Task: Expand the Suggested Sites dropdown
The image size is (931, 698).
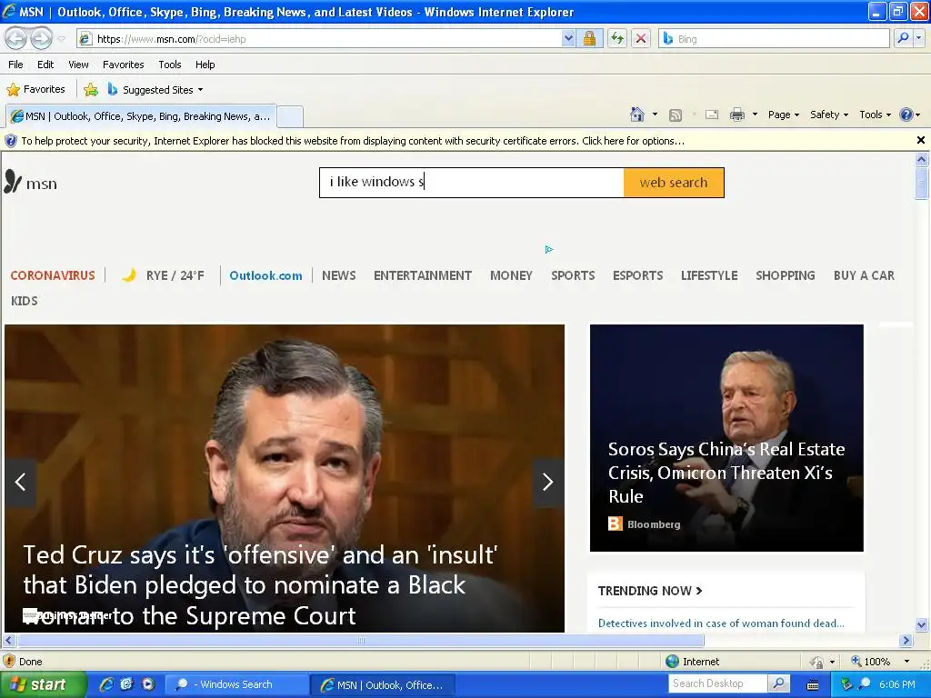Action: pyautogui.click(x=200, y=90)
